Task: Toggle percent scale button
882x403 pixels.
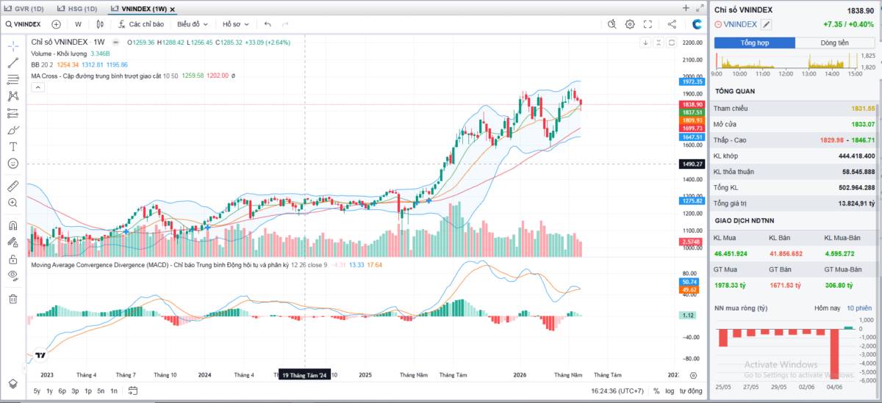Action: [656, 391]
